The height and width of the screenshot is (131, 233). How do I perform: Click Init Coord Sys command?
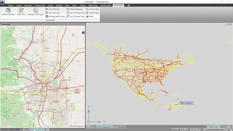coord(52,13)
